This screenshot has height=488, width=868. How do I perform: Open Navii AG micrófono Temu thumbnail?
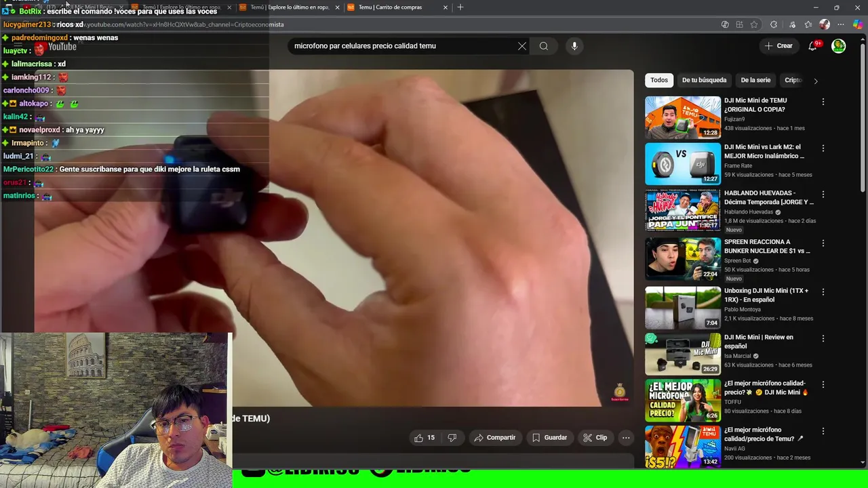683,447
